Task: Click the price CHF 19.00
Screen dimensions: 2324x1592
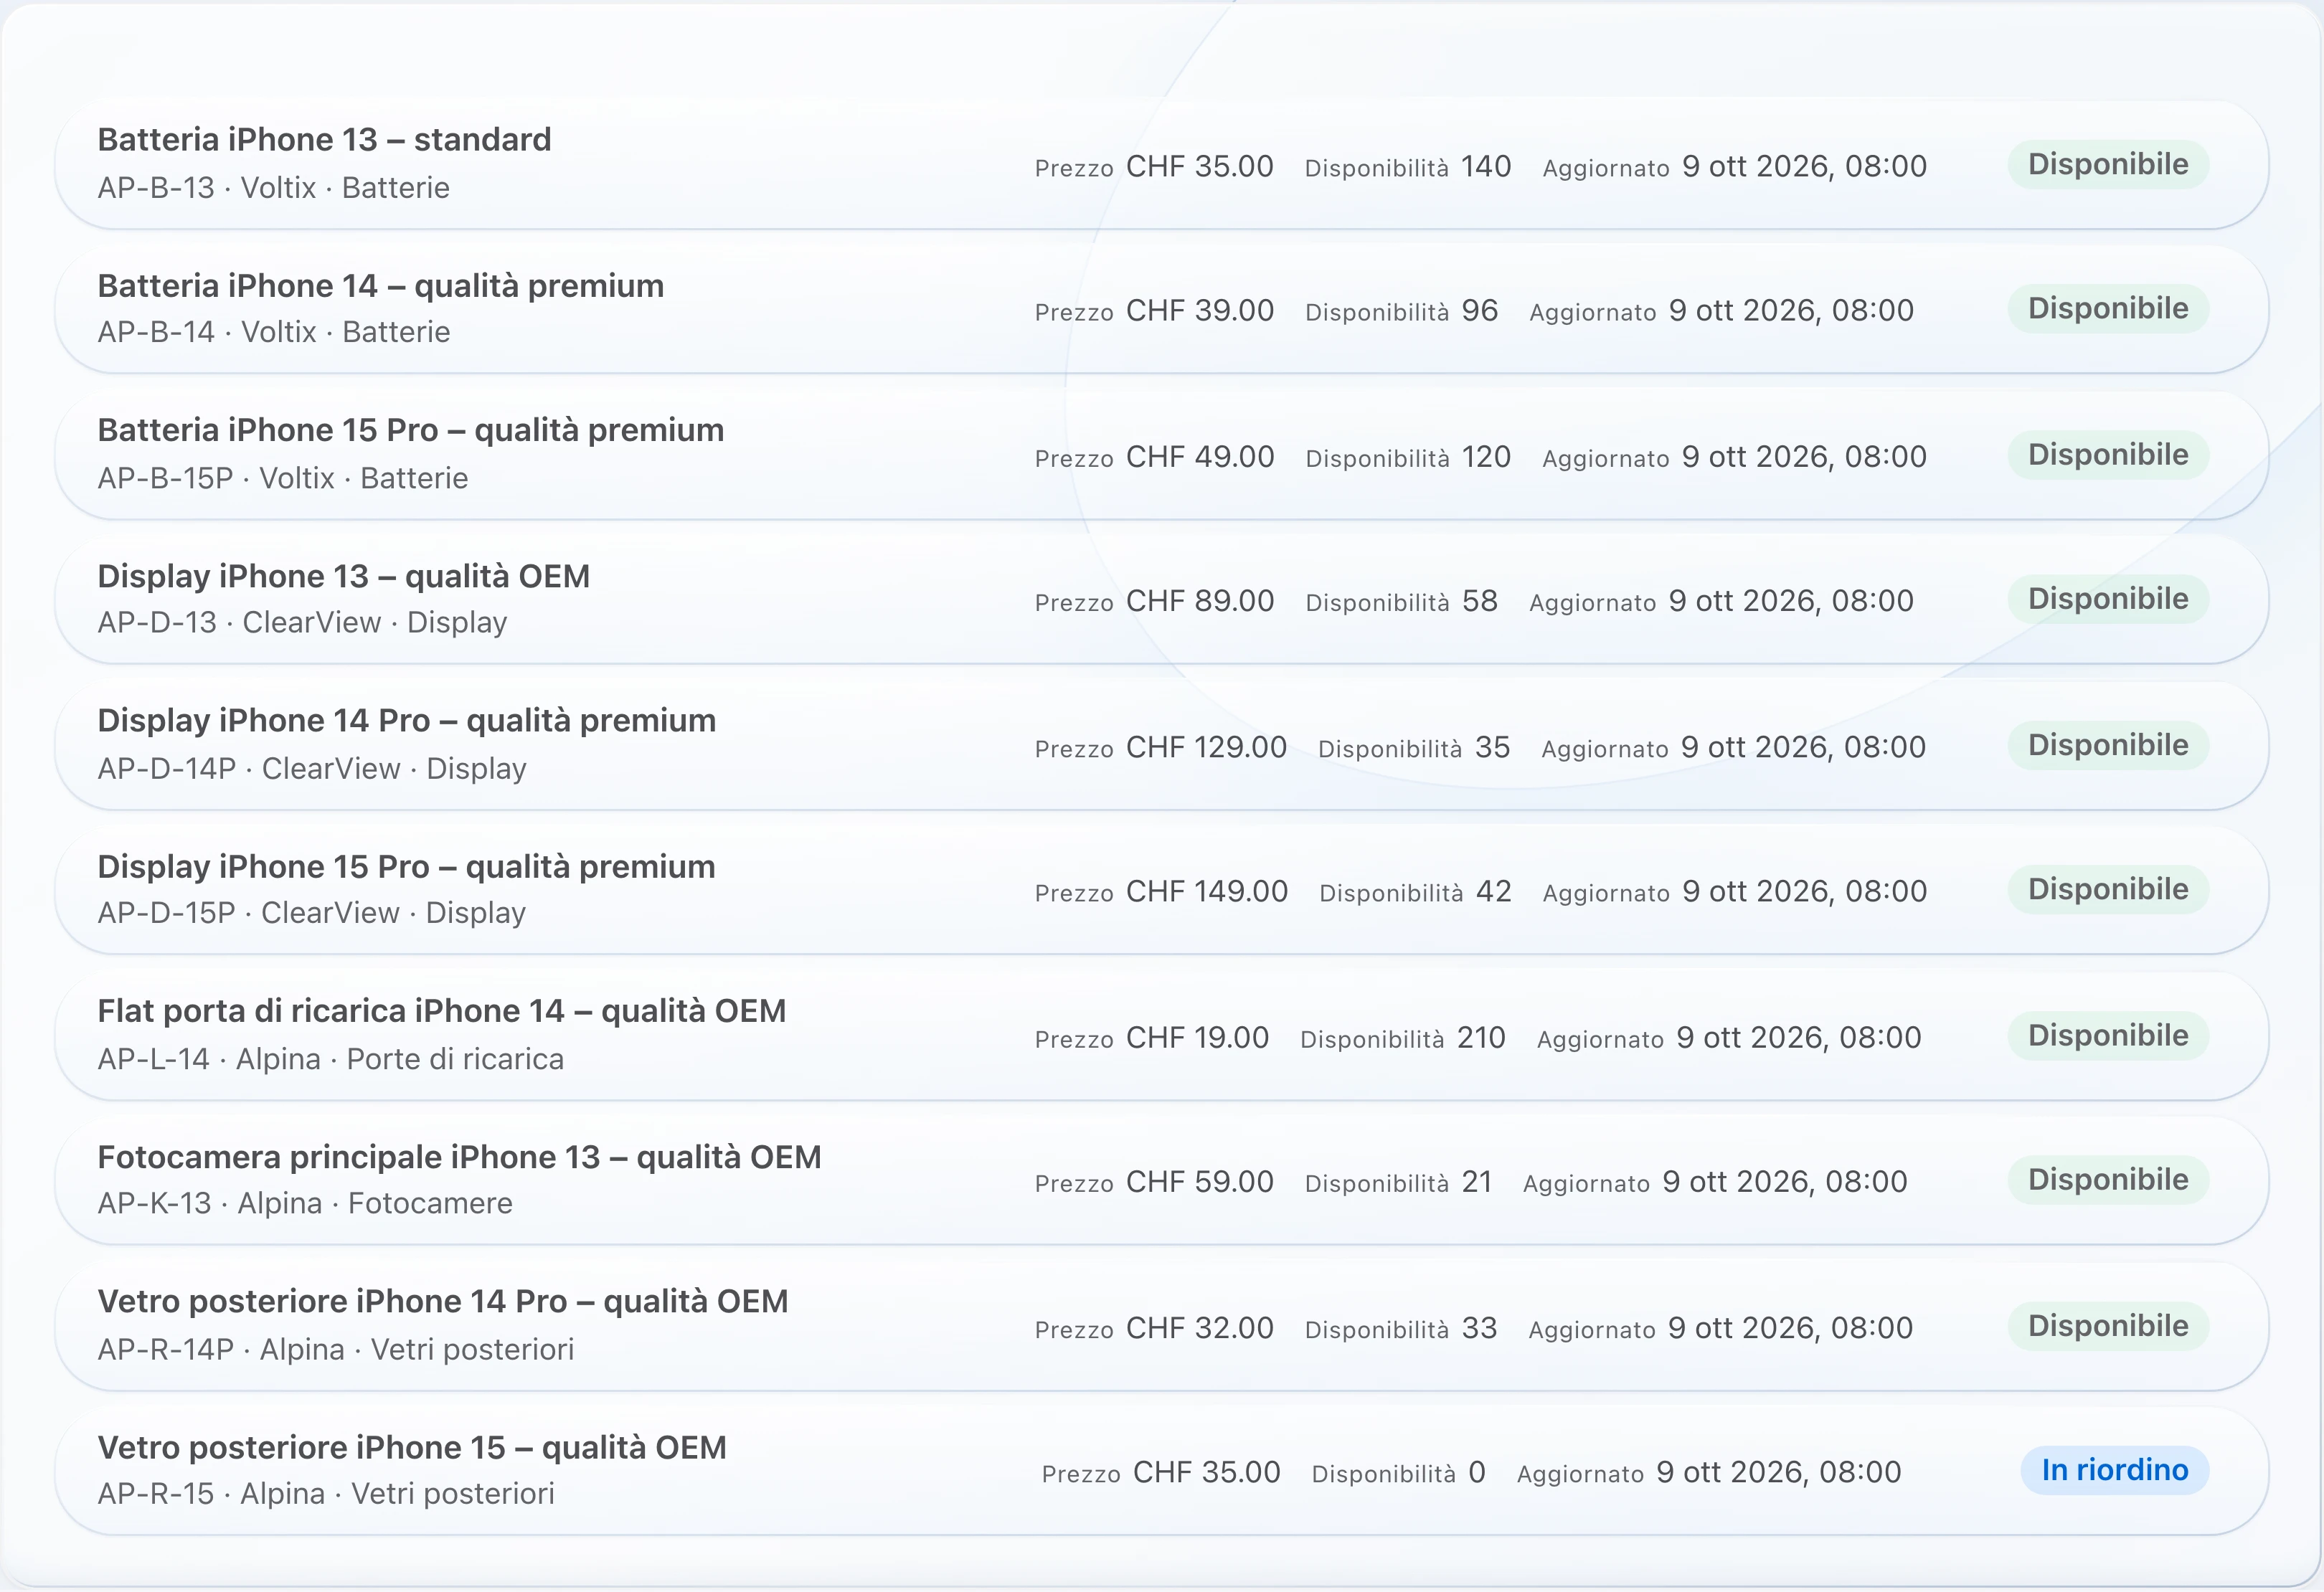Action: point(1197,1038)
